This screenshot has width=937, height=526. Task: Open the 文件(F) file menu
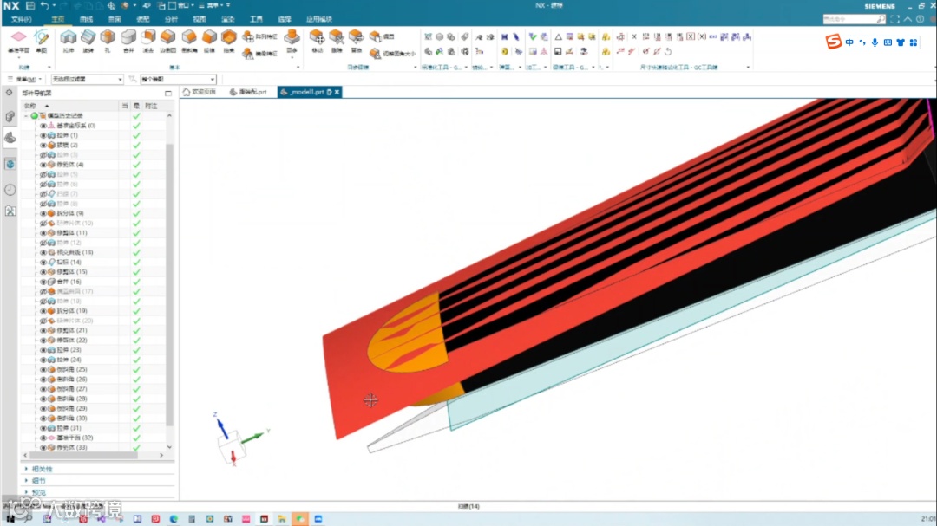point(21,19)
